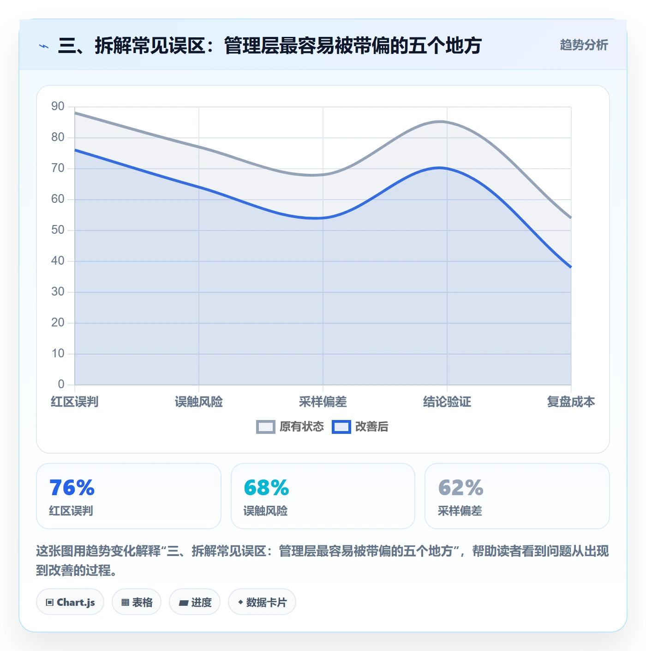Click the 76% value text
Image resolution: width=646 pixels, height=651 pixels.
pyautogui.click(x=72, y=488)
